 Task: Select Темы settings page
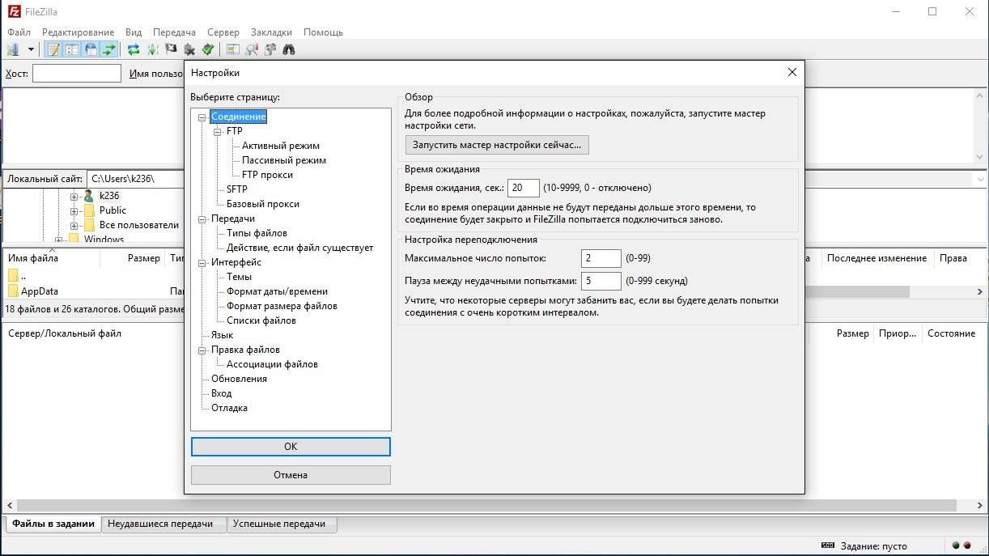(240, 278)
